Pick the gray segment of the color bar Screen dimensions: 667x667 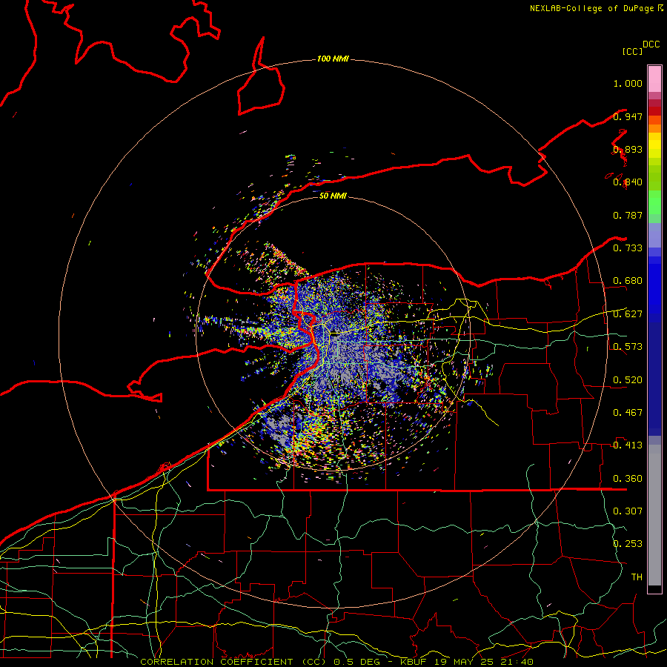pyautogui.click(x=654, y=515)
